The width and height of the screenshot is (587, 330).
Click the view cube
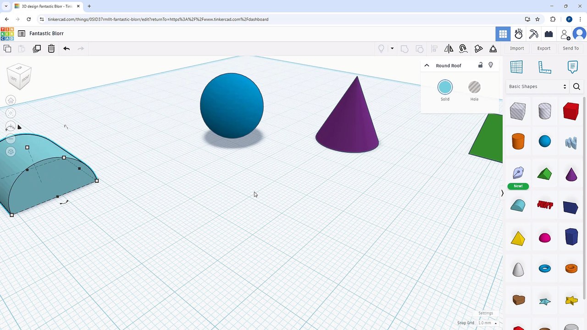pos(19,76)
